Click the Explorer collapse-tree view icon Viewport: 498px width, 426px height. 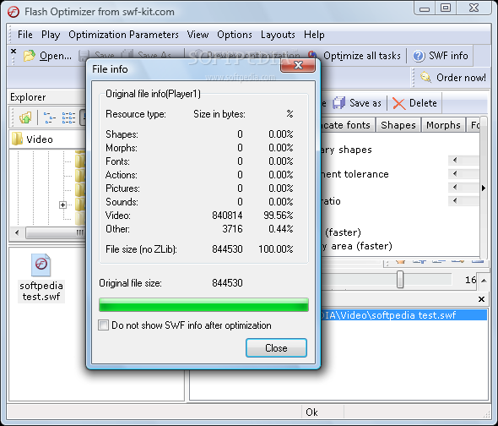pos(49,117)
